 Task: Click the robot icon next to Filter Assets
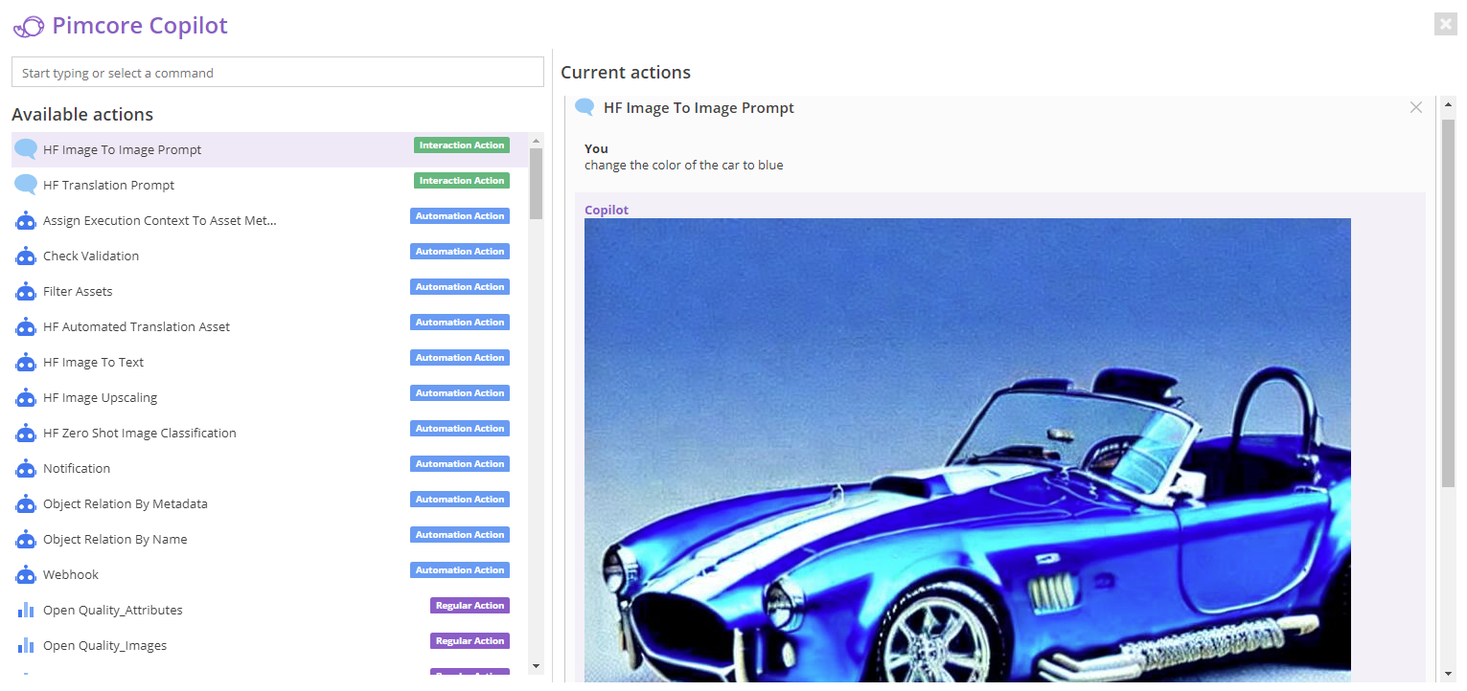click(25, 291)
